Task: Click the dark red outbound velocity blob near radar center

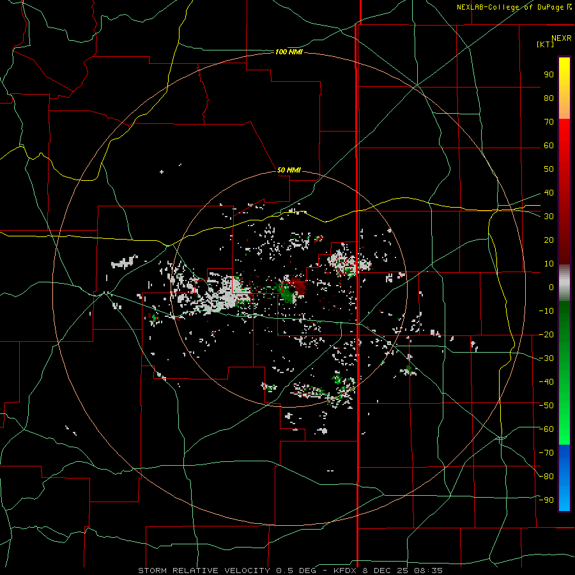Action: (298, 286)
